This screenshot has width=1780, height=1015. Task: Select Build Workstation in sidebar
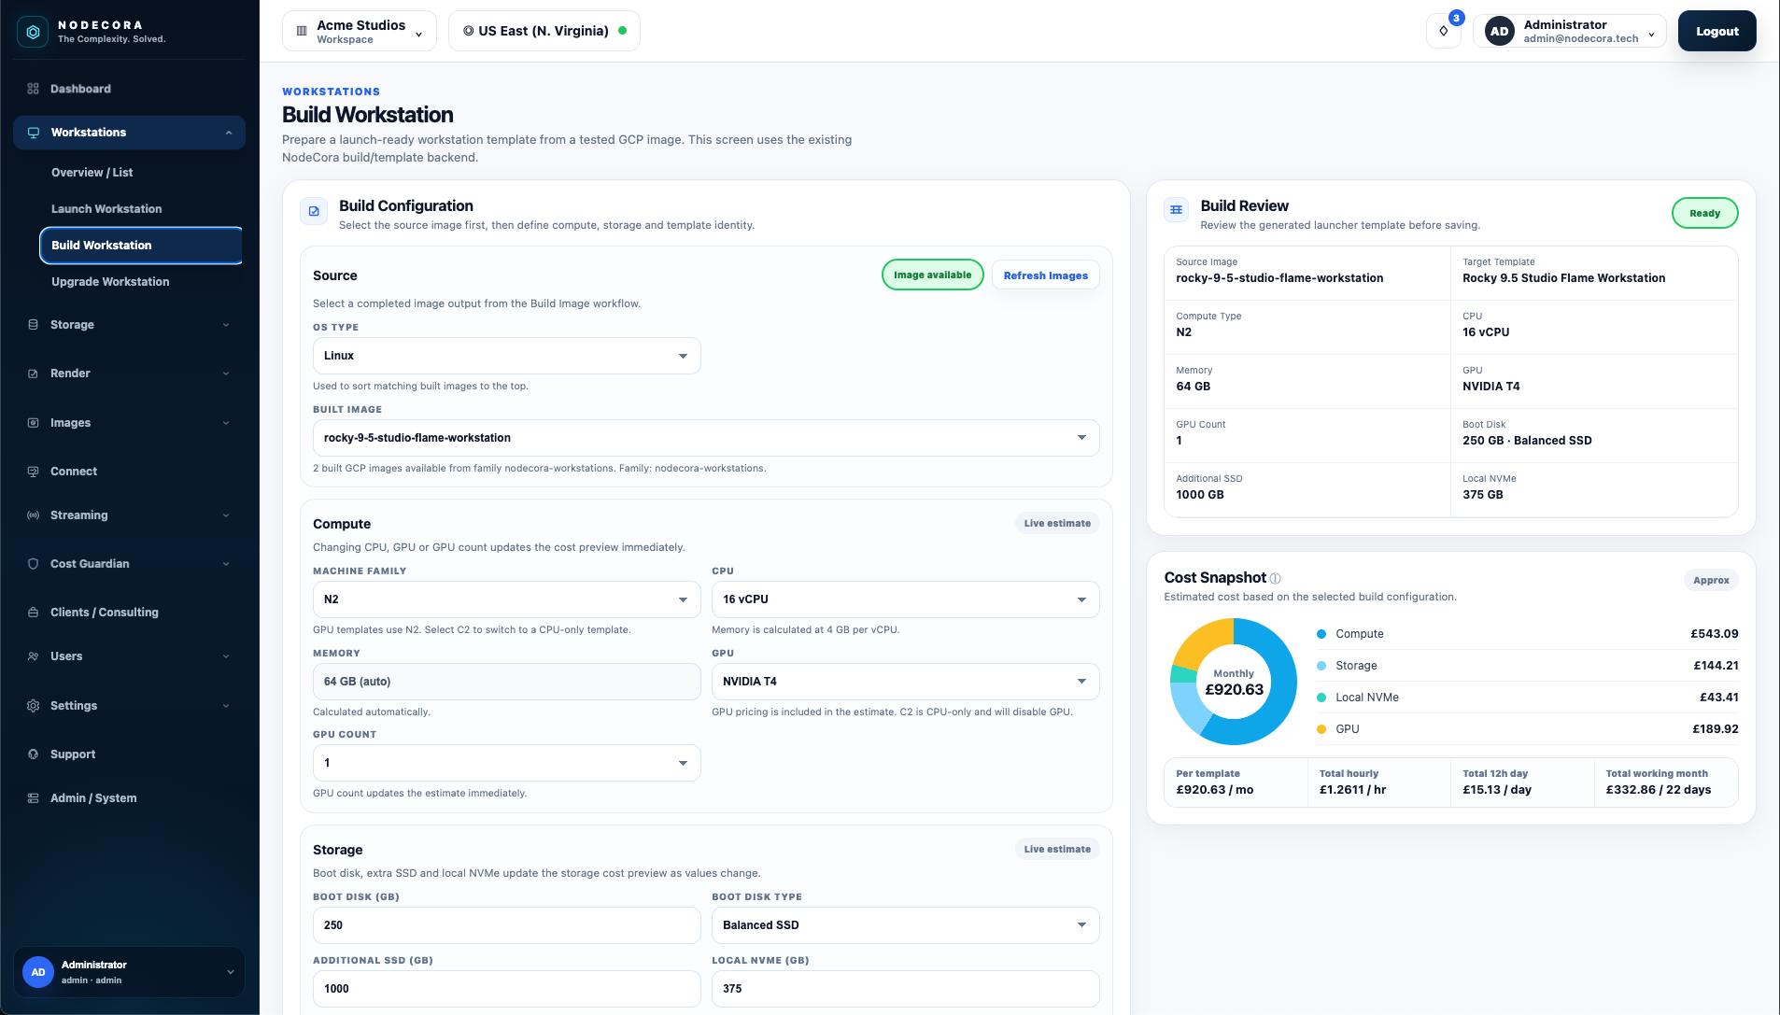141,246
